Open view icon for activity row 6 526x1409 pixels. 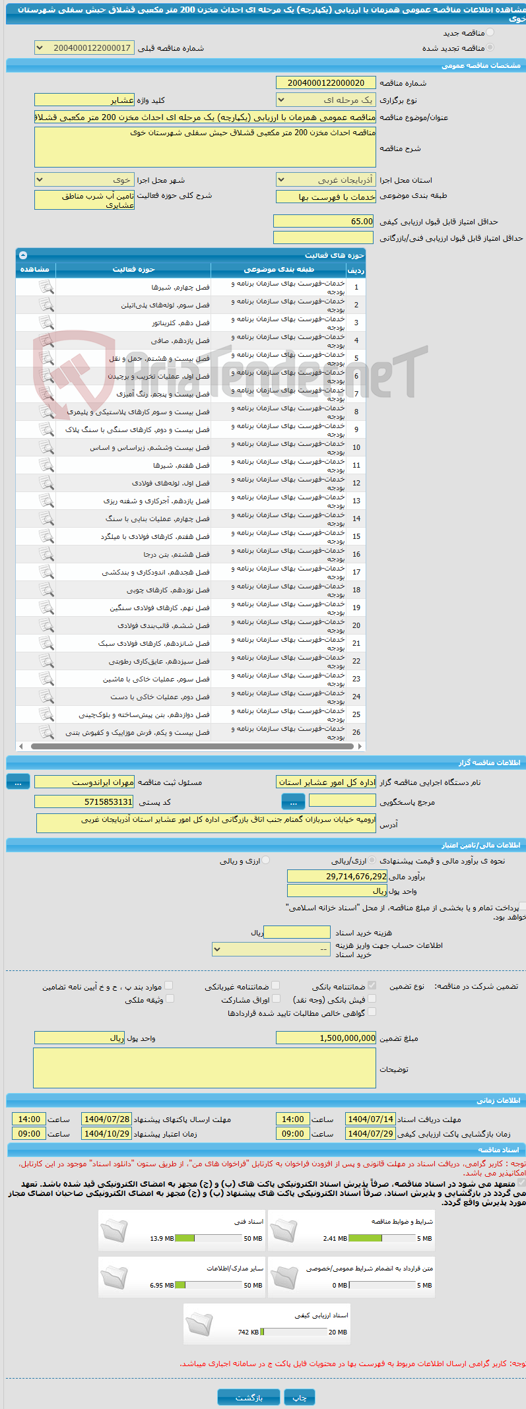(46, 376)
